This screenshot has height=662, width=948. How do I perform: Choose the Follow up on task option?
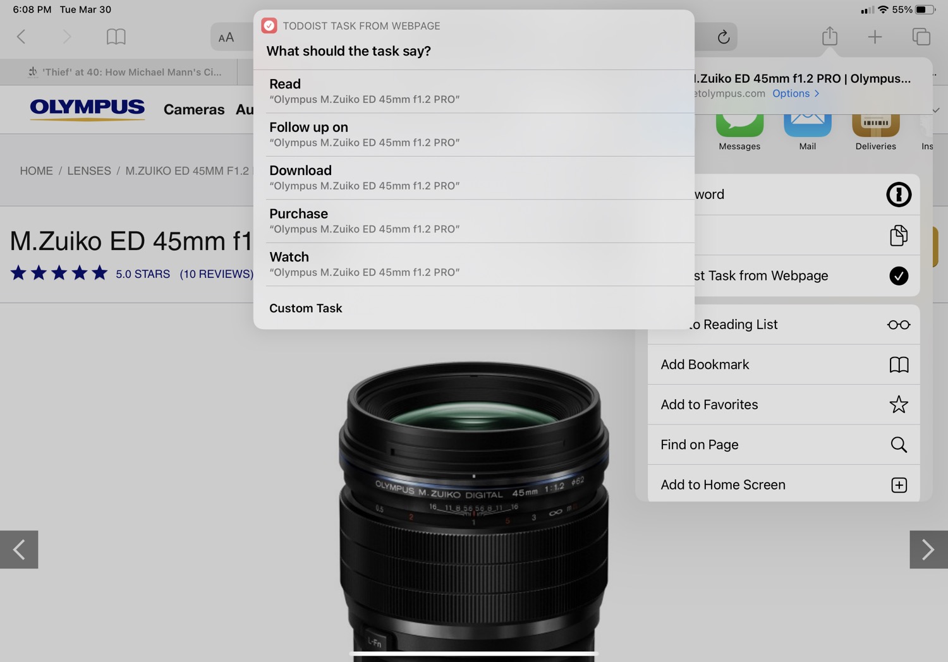coord(474,135)
